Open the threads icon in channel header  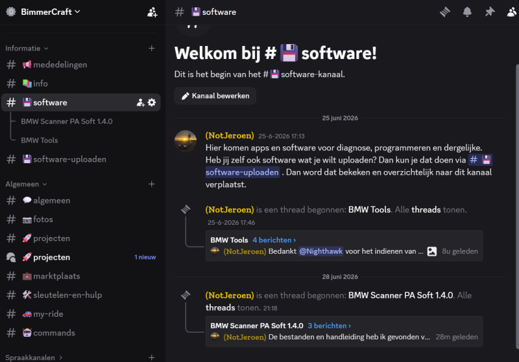click(x=445, y=12)
